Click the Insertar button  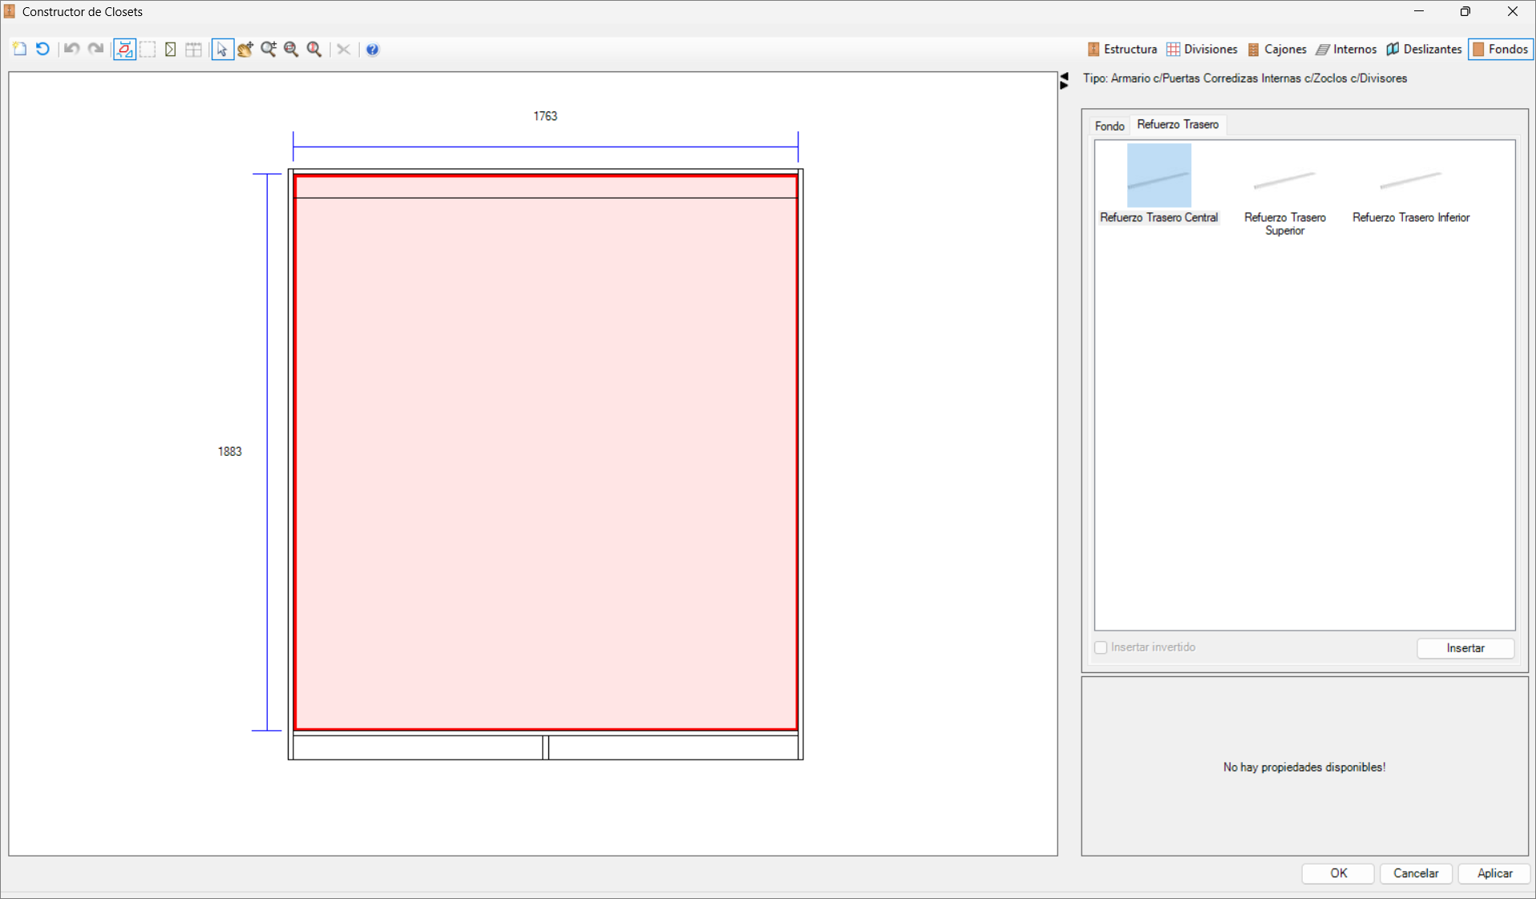[x=1465, y=648]
